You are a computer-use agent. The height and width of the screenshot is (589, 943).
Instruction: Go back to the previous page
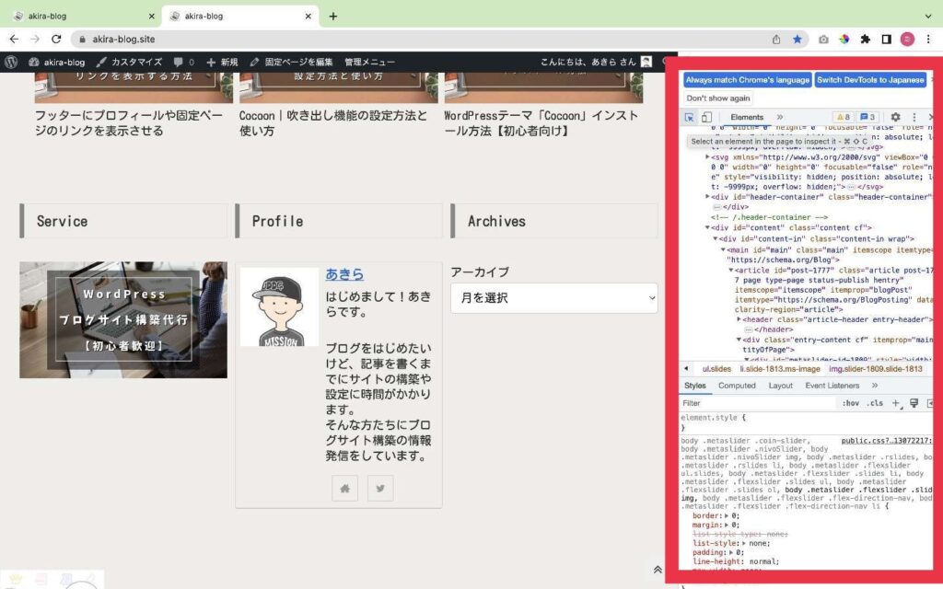(14, 39)
